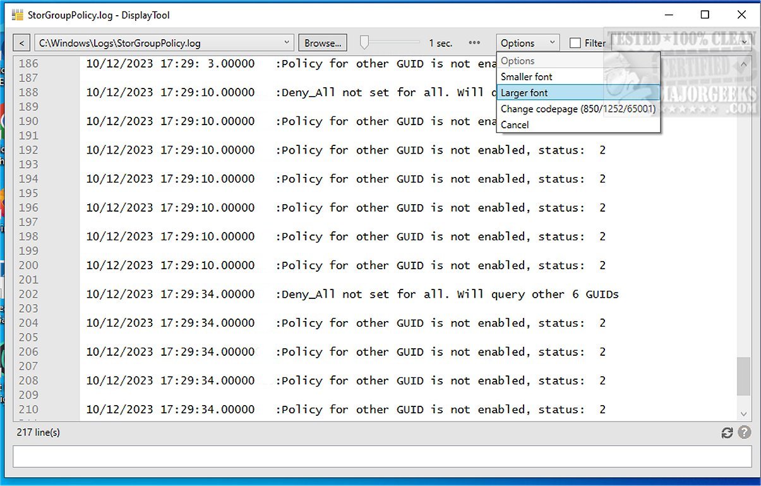Click the scroll down arrow

[743, 414]
